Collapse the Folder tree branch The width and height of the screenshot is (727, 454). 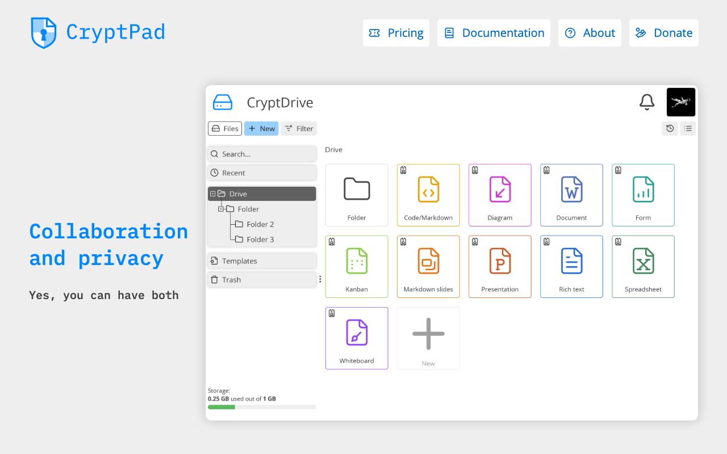click(x=222, y=209)
